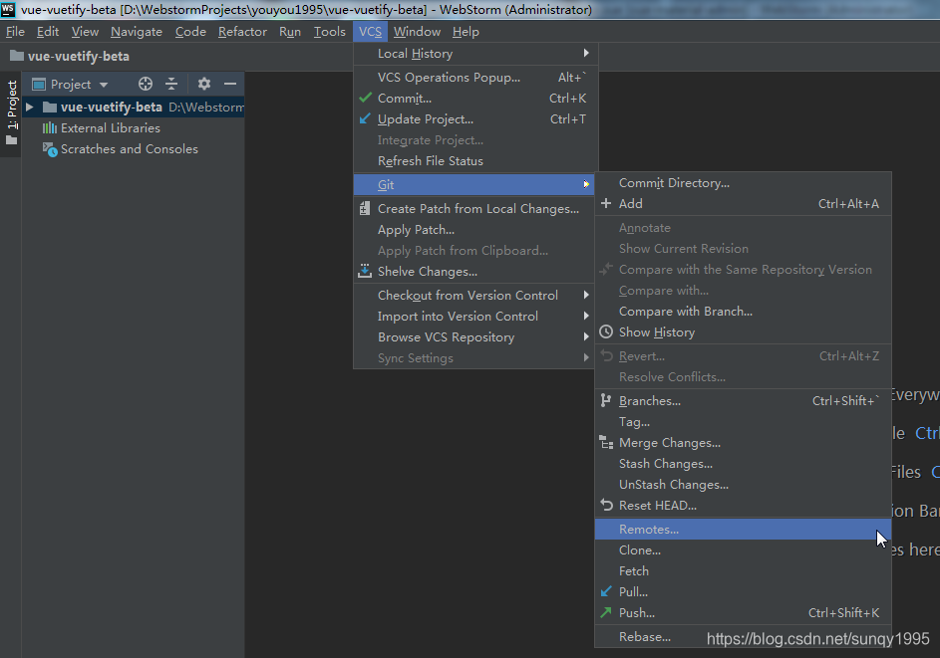Select Compare with Branch... entry
Viewport: 940px width, 658px height.
tap(743, 312)
